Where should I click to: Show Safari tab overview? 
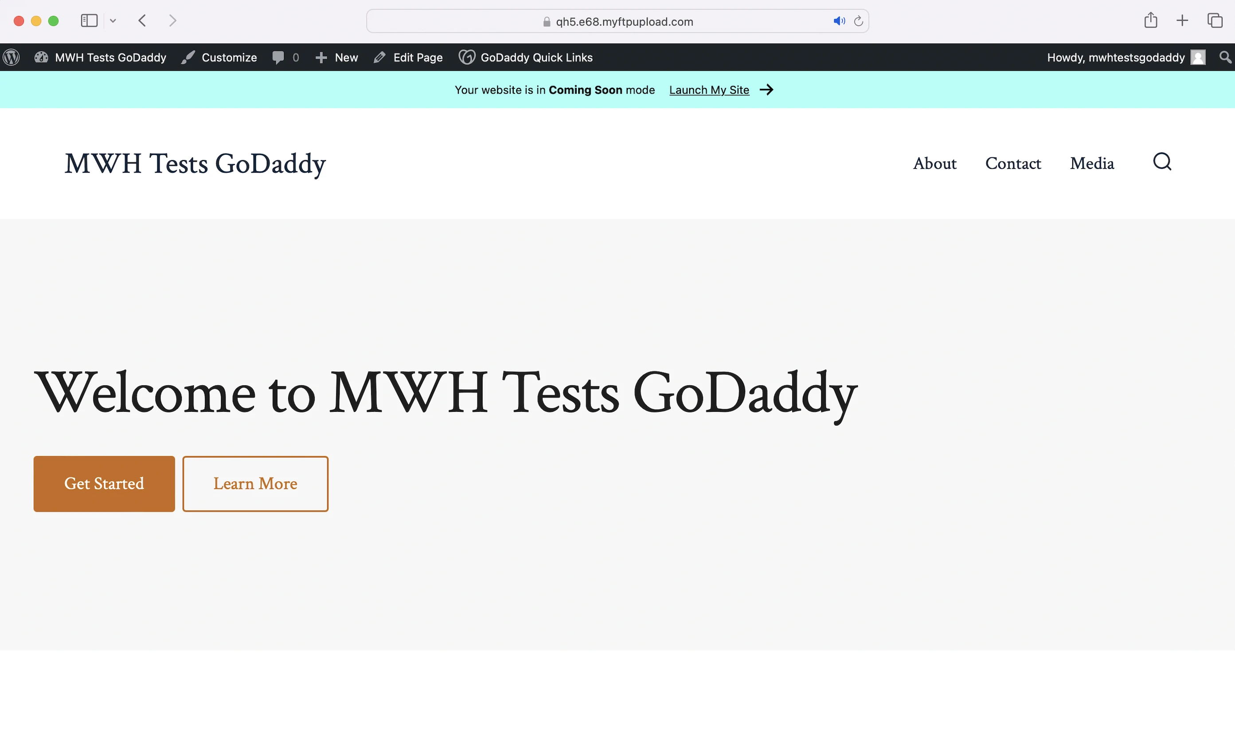pos(1215,20)
